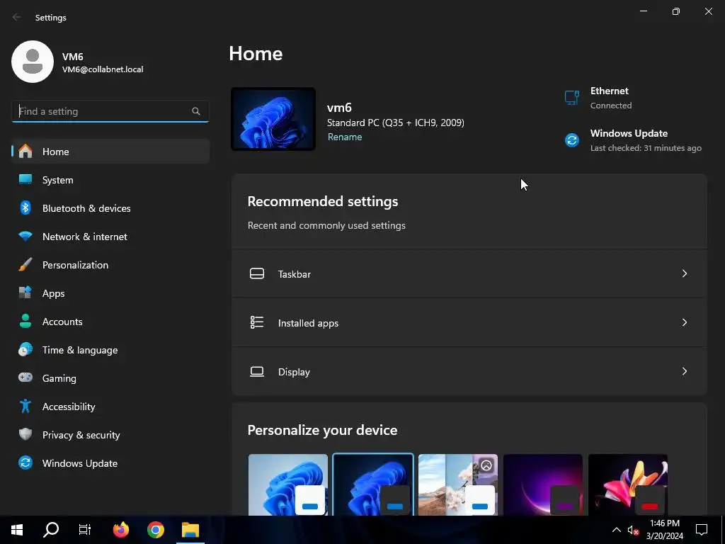Select the purple Glow theme

(x=543, y=484)
